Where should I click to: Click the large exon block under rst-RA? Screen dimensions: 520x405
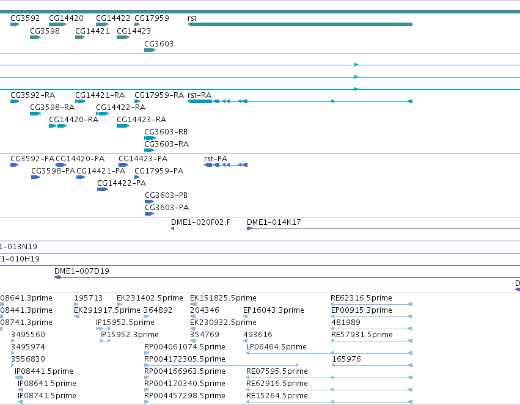pyautogui.click(x=200, y=101)
